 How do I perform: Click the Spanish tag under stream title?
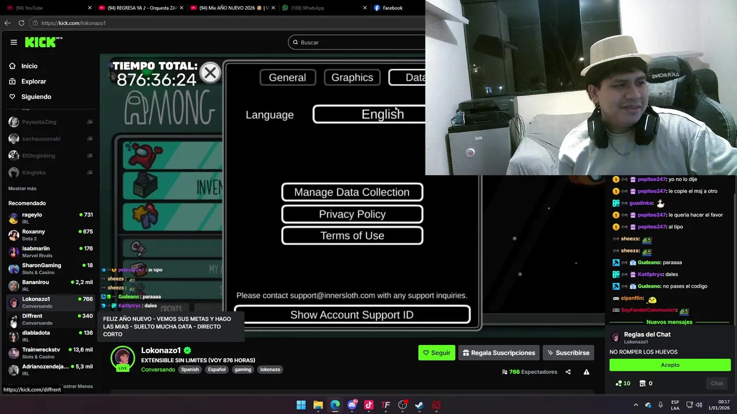pyautogui.click(x=190, y=370)
